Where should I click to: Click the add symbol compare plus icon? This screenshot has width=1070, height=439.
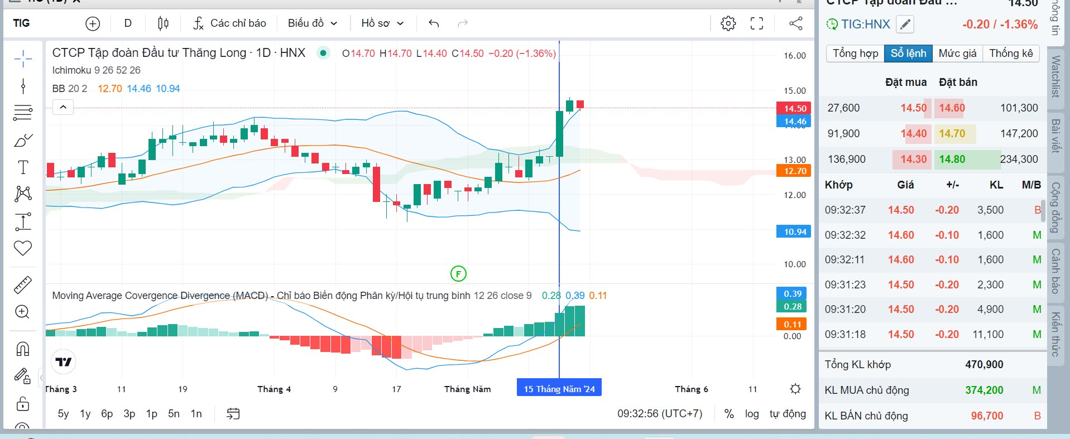point(93,23)
